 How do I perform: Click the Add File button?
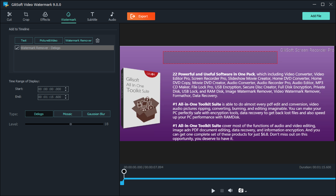pos(316,16)
